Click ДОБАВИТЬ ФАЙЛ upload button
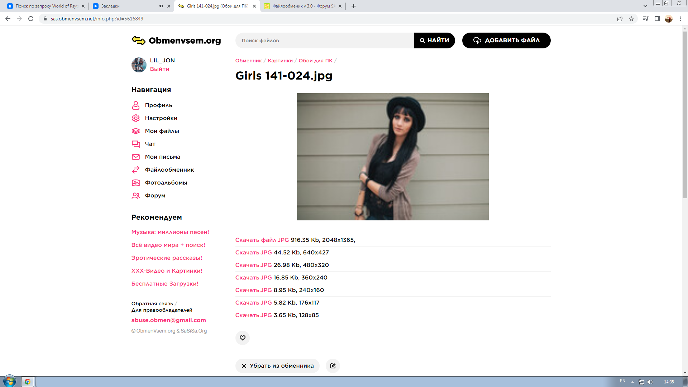This screenshot has height=387, width=688. (506, 40)
